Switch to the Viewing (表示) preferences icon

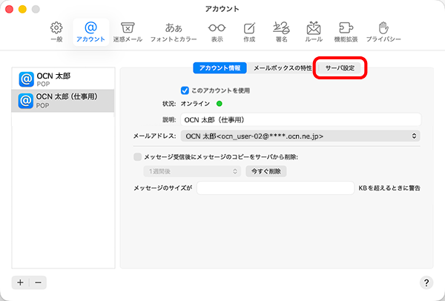[217, 30]
